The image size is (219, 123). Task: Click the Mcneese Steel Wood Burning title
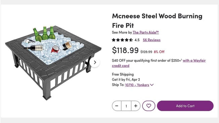coord(157,21)
